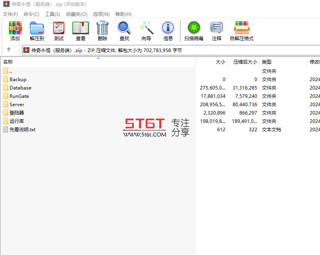
Task: Run 扫描病毒 virus scan icon
Action: tap(194, 31)
